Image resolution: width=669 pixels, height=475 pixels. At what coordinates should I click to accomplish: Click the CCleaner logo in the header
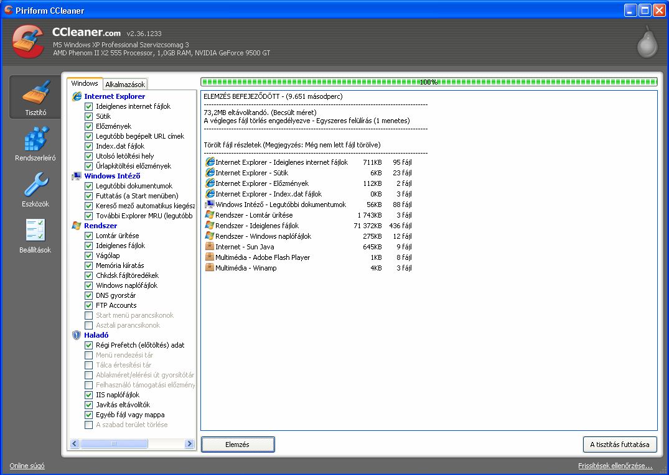27,40
